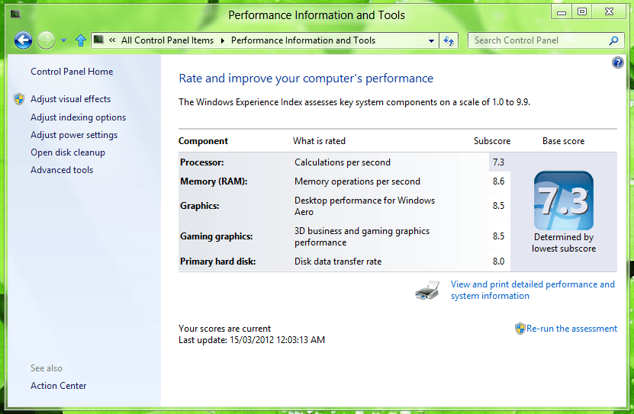Screen dimensions: 634x414
Task: Minimize the Performance Information and Tools window
Action: (x=562, y=12)
